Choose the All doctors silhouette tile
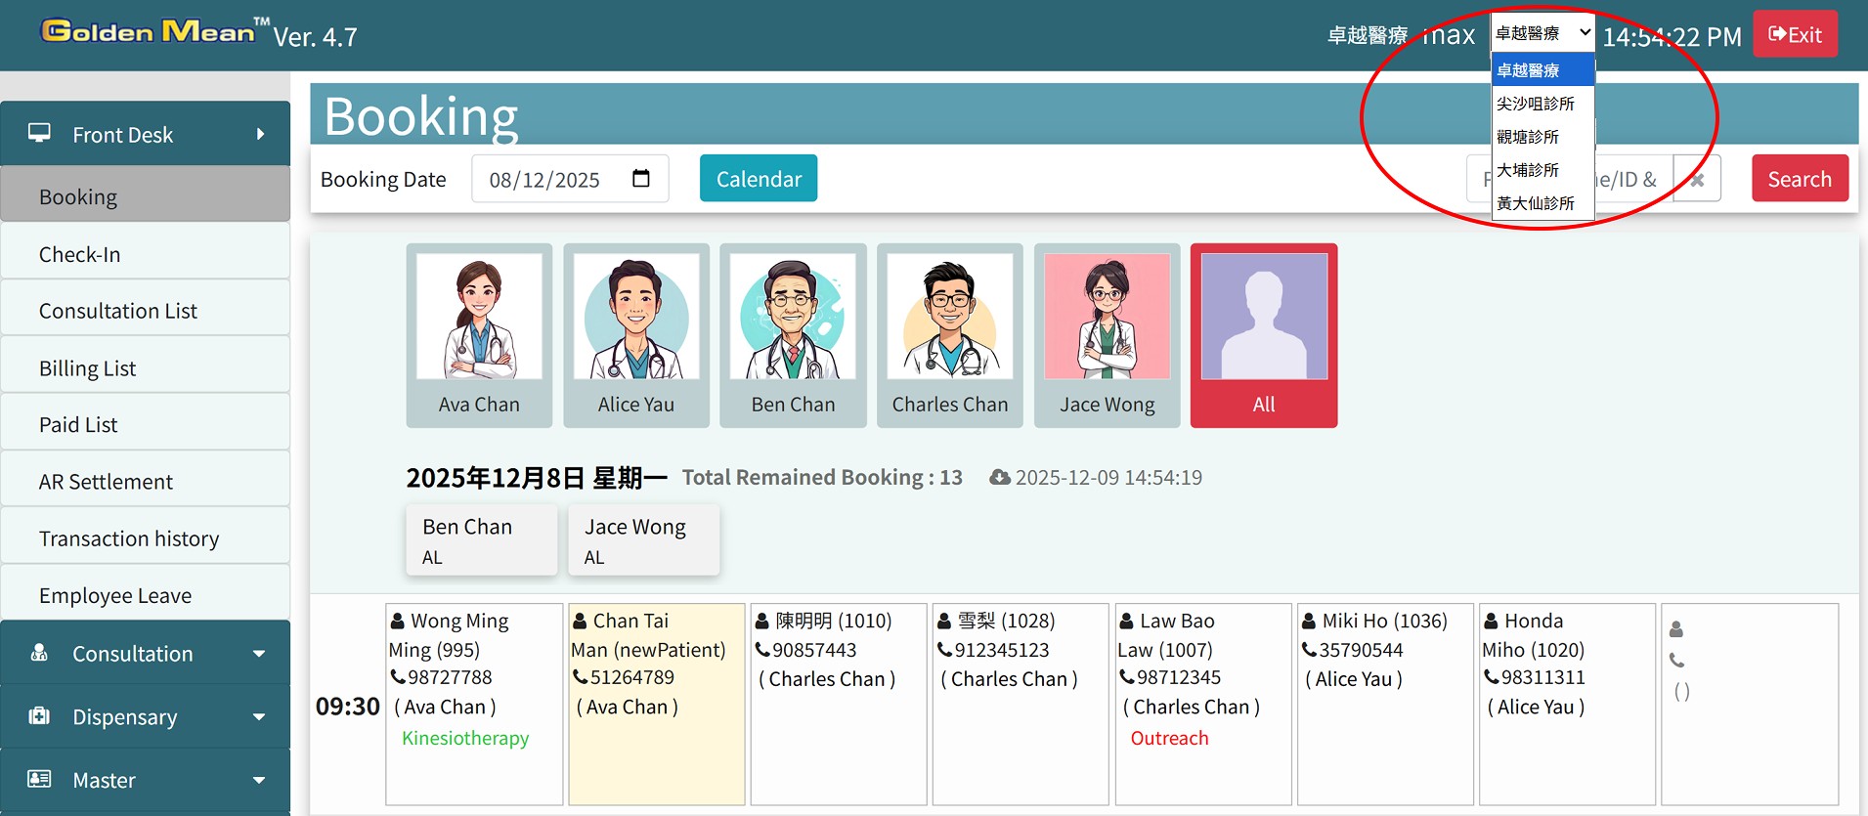 1263,317
